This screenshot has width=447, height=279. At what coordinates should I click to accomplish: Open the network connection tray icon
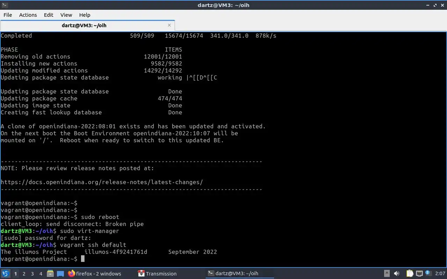click(x=419, y=273)
